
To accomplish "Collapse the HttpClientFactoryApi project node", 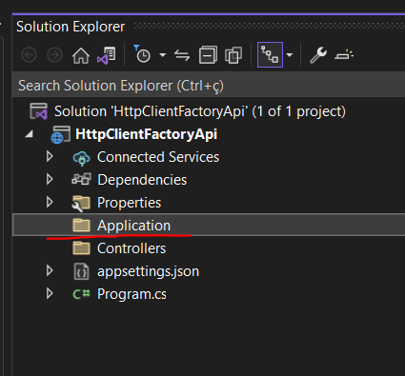I will point(30,134).
